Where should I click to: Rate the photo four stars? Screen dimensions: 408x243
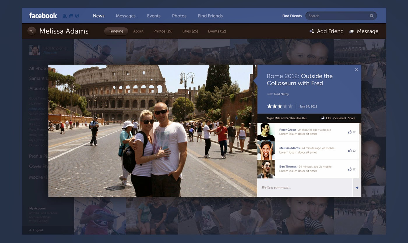pos(285,106)
